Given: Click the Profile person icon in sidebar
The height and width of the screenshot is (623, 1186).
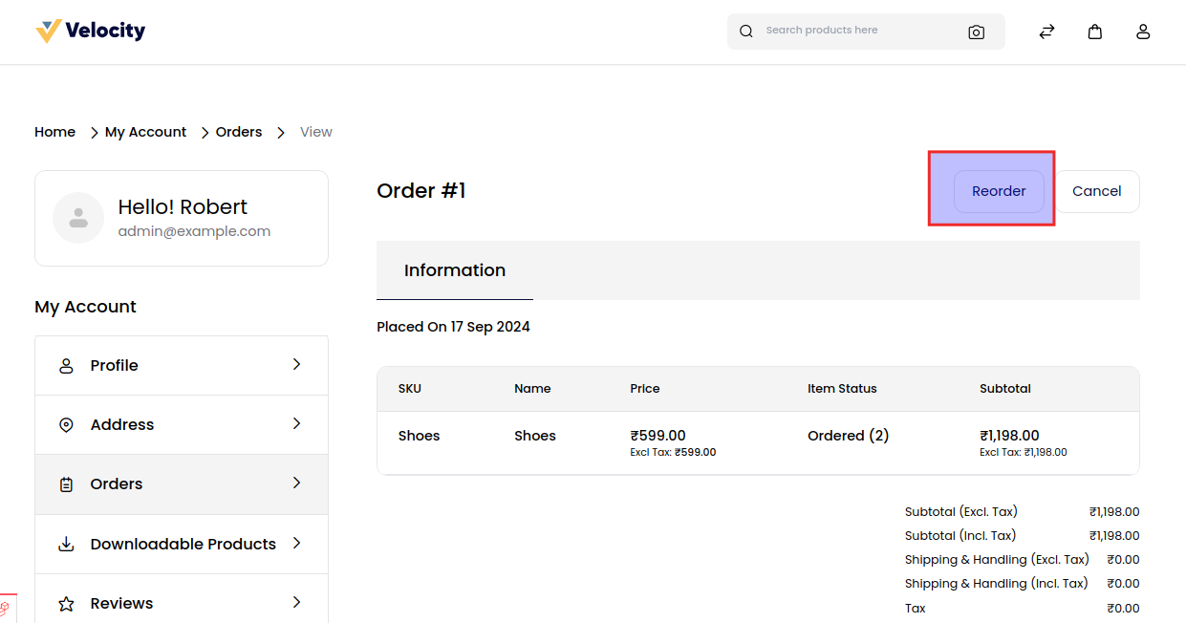Looking at the screenshot, I should coord(65,365).
